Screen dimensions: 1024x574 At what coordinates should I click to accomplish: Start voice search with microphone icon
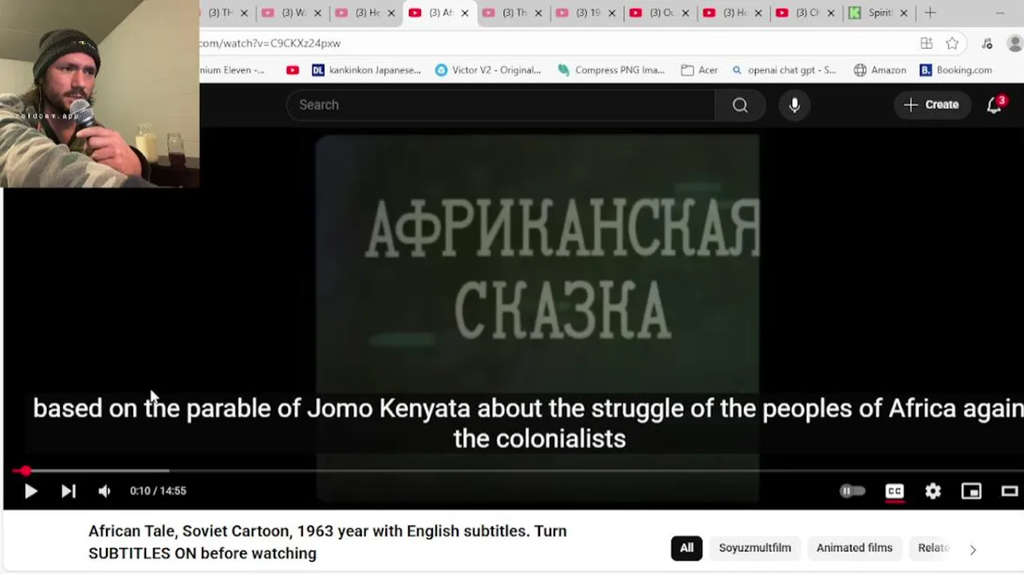[794, 104]
